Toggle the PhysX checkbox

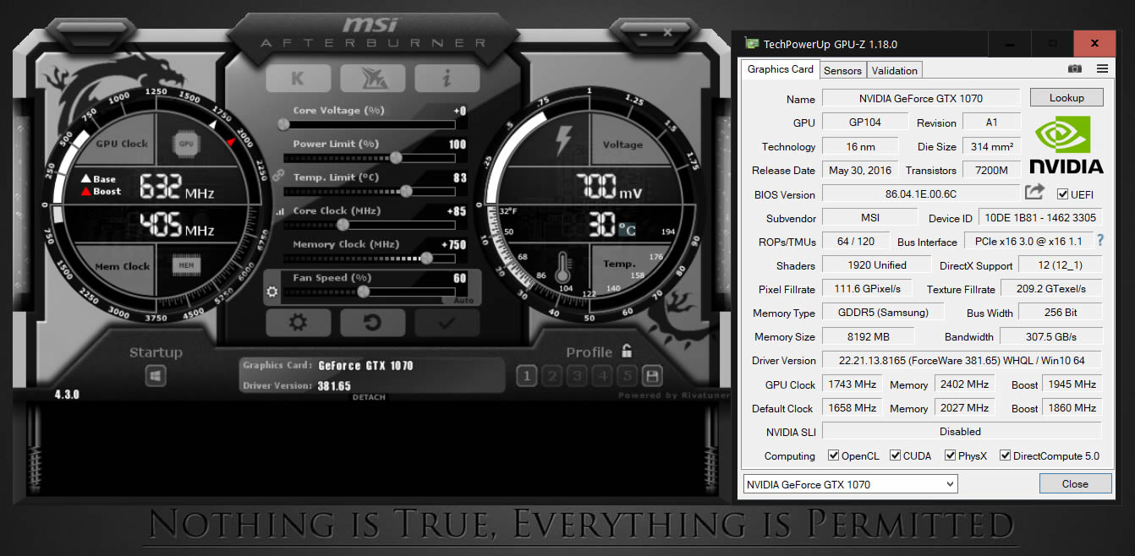(950, 455)
